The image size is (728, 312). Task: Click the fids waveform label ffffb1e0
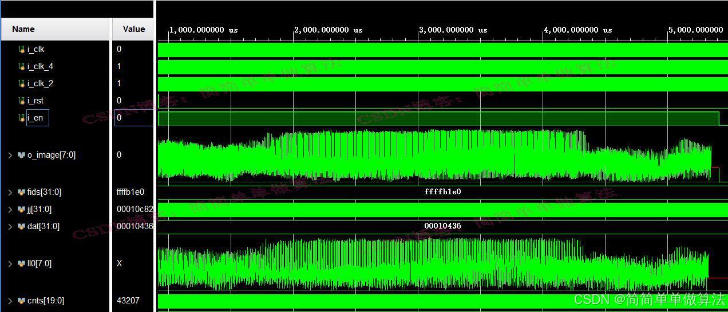coord(442,192)
